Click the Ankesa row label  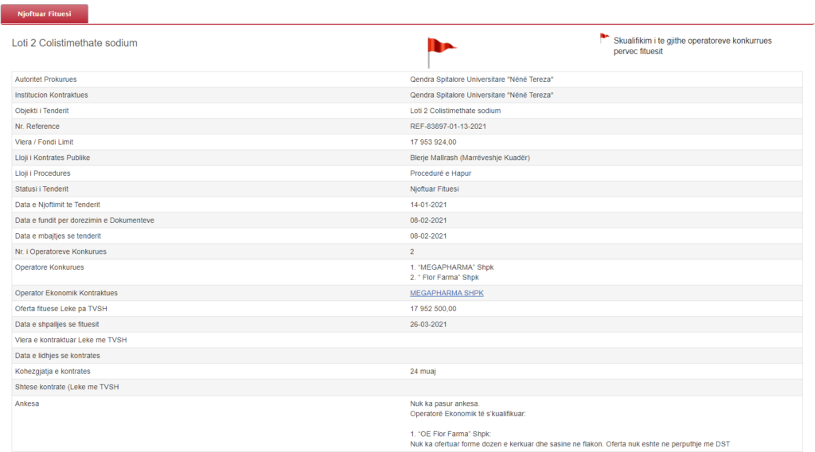pos(27,403)
